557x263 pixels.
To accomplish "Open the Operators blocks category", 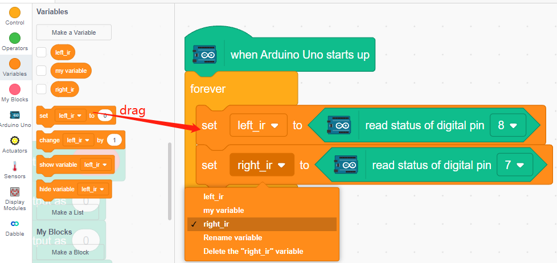I will (15, 42).
